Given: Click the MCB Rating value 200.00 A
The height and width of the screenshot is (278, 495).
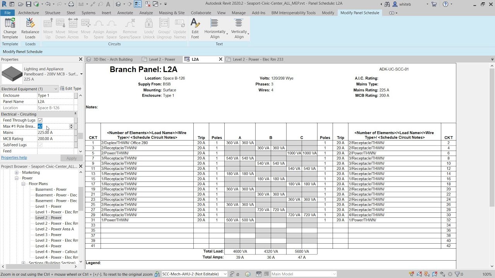Looking at the screenshot, I should 55,139.
